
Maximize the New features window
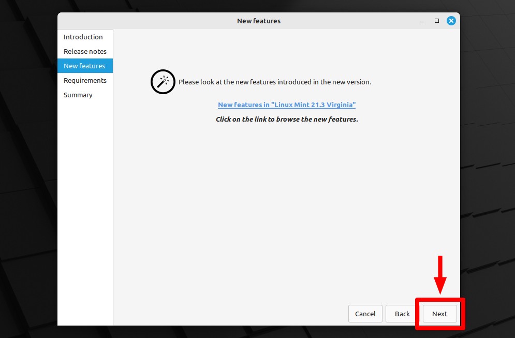pos(437,21)
